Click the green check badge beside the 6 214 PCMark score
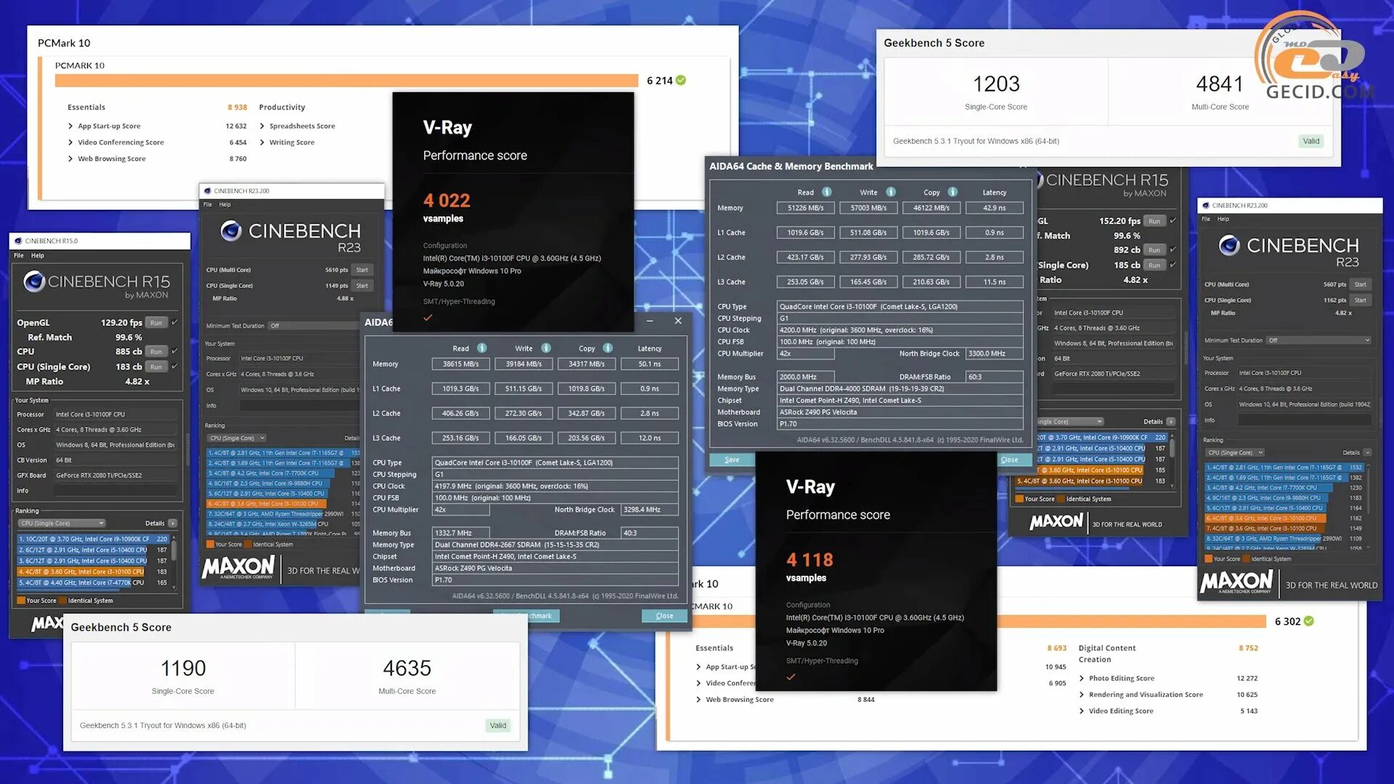Image resolution: width=1394 pixels, height=784 pixels. (x=681, y=81)
